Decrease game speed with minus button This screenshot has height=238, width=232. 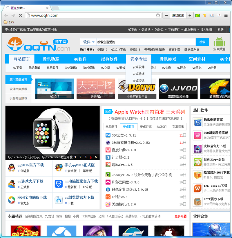click(166, 15)
